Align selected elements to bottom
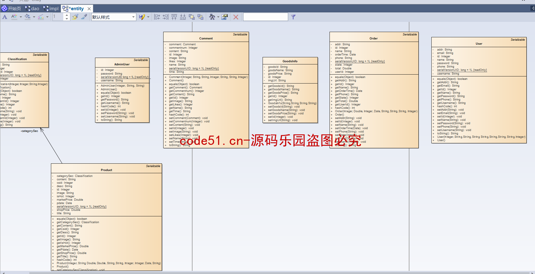The image size is (535, 274). point(183,17)
